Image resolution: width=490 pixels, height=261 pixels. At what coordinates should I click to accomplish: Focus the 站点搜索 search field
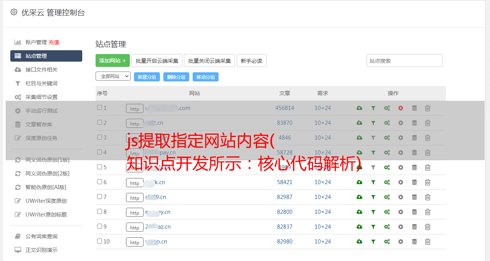[x=405, y=60]
